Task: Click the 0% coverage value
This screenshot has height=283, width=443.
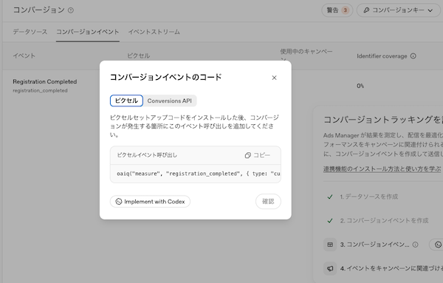Action: coord(360,86)
